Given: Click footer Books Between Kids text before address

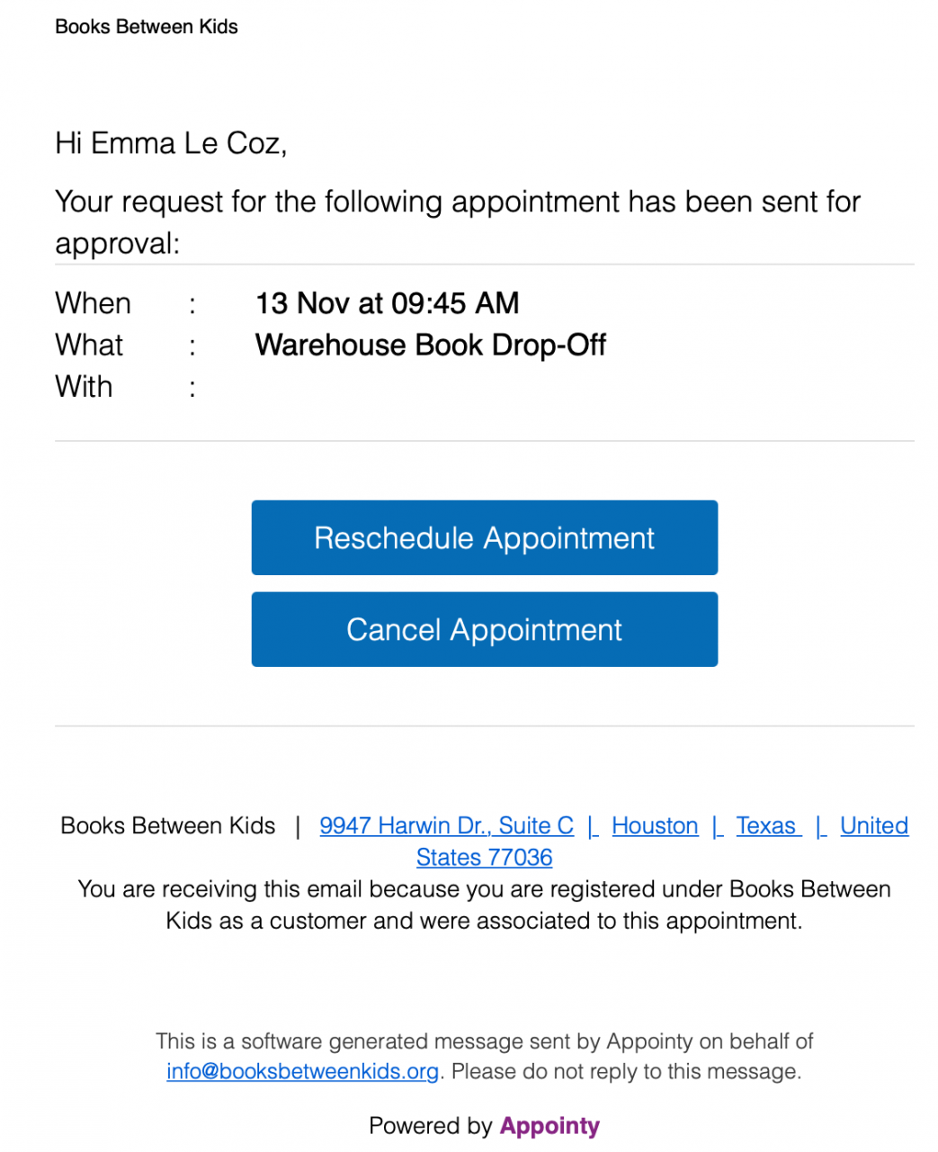Looking at the screenshot, I should [167, 825].
